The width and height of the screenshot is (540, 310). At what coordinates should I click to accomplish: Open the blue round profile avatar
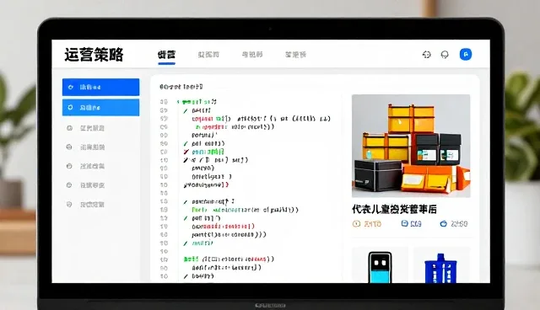coord(466,54)
